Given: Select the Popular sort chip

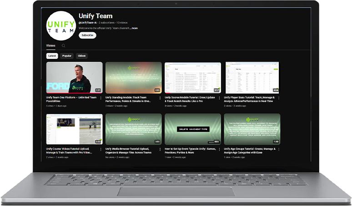Looking at the screenshot, I should (67, 56).
